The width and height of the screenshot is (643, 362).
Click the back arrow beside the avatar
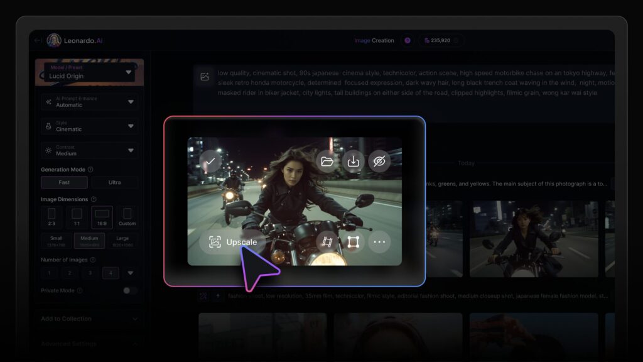point(38,40)
